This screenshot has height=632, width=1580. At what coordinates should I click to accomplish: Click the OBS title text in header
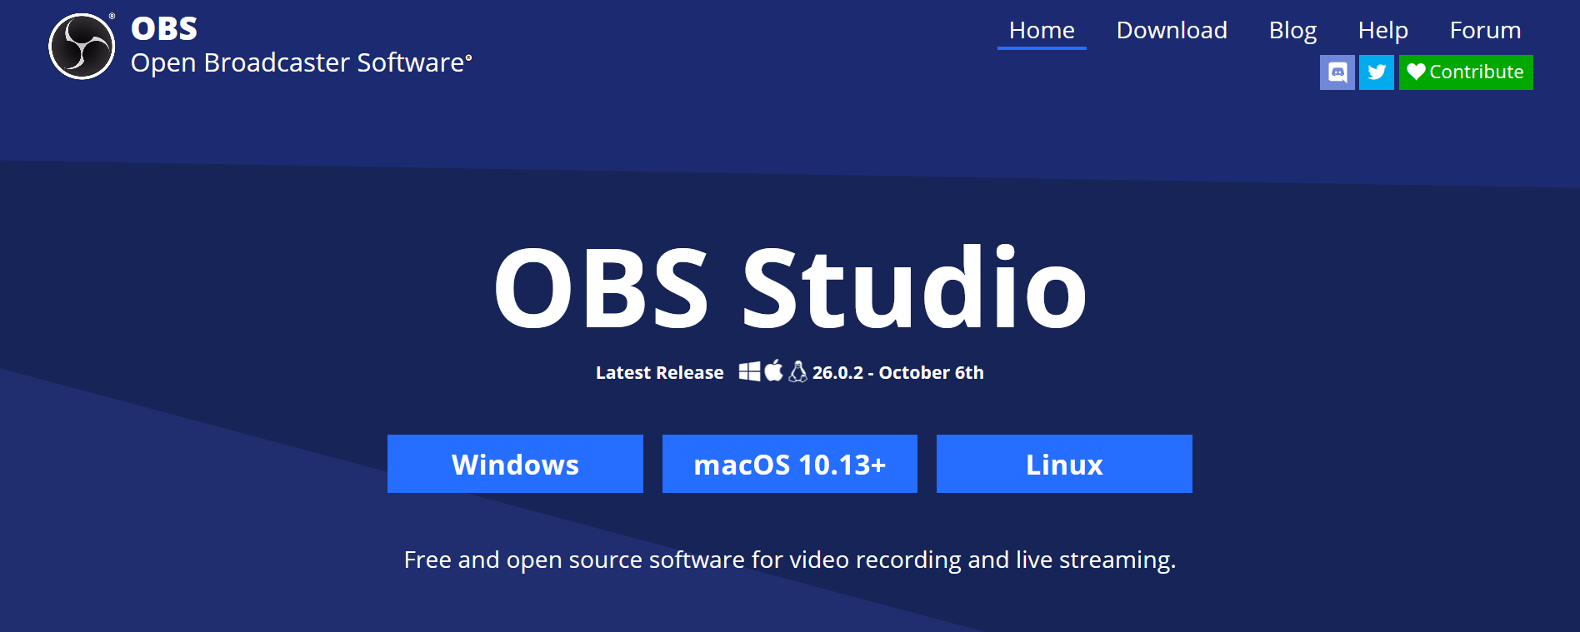pyautogui.click(x=164, y=29)
